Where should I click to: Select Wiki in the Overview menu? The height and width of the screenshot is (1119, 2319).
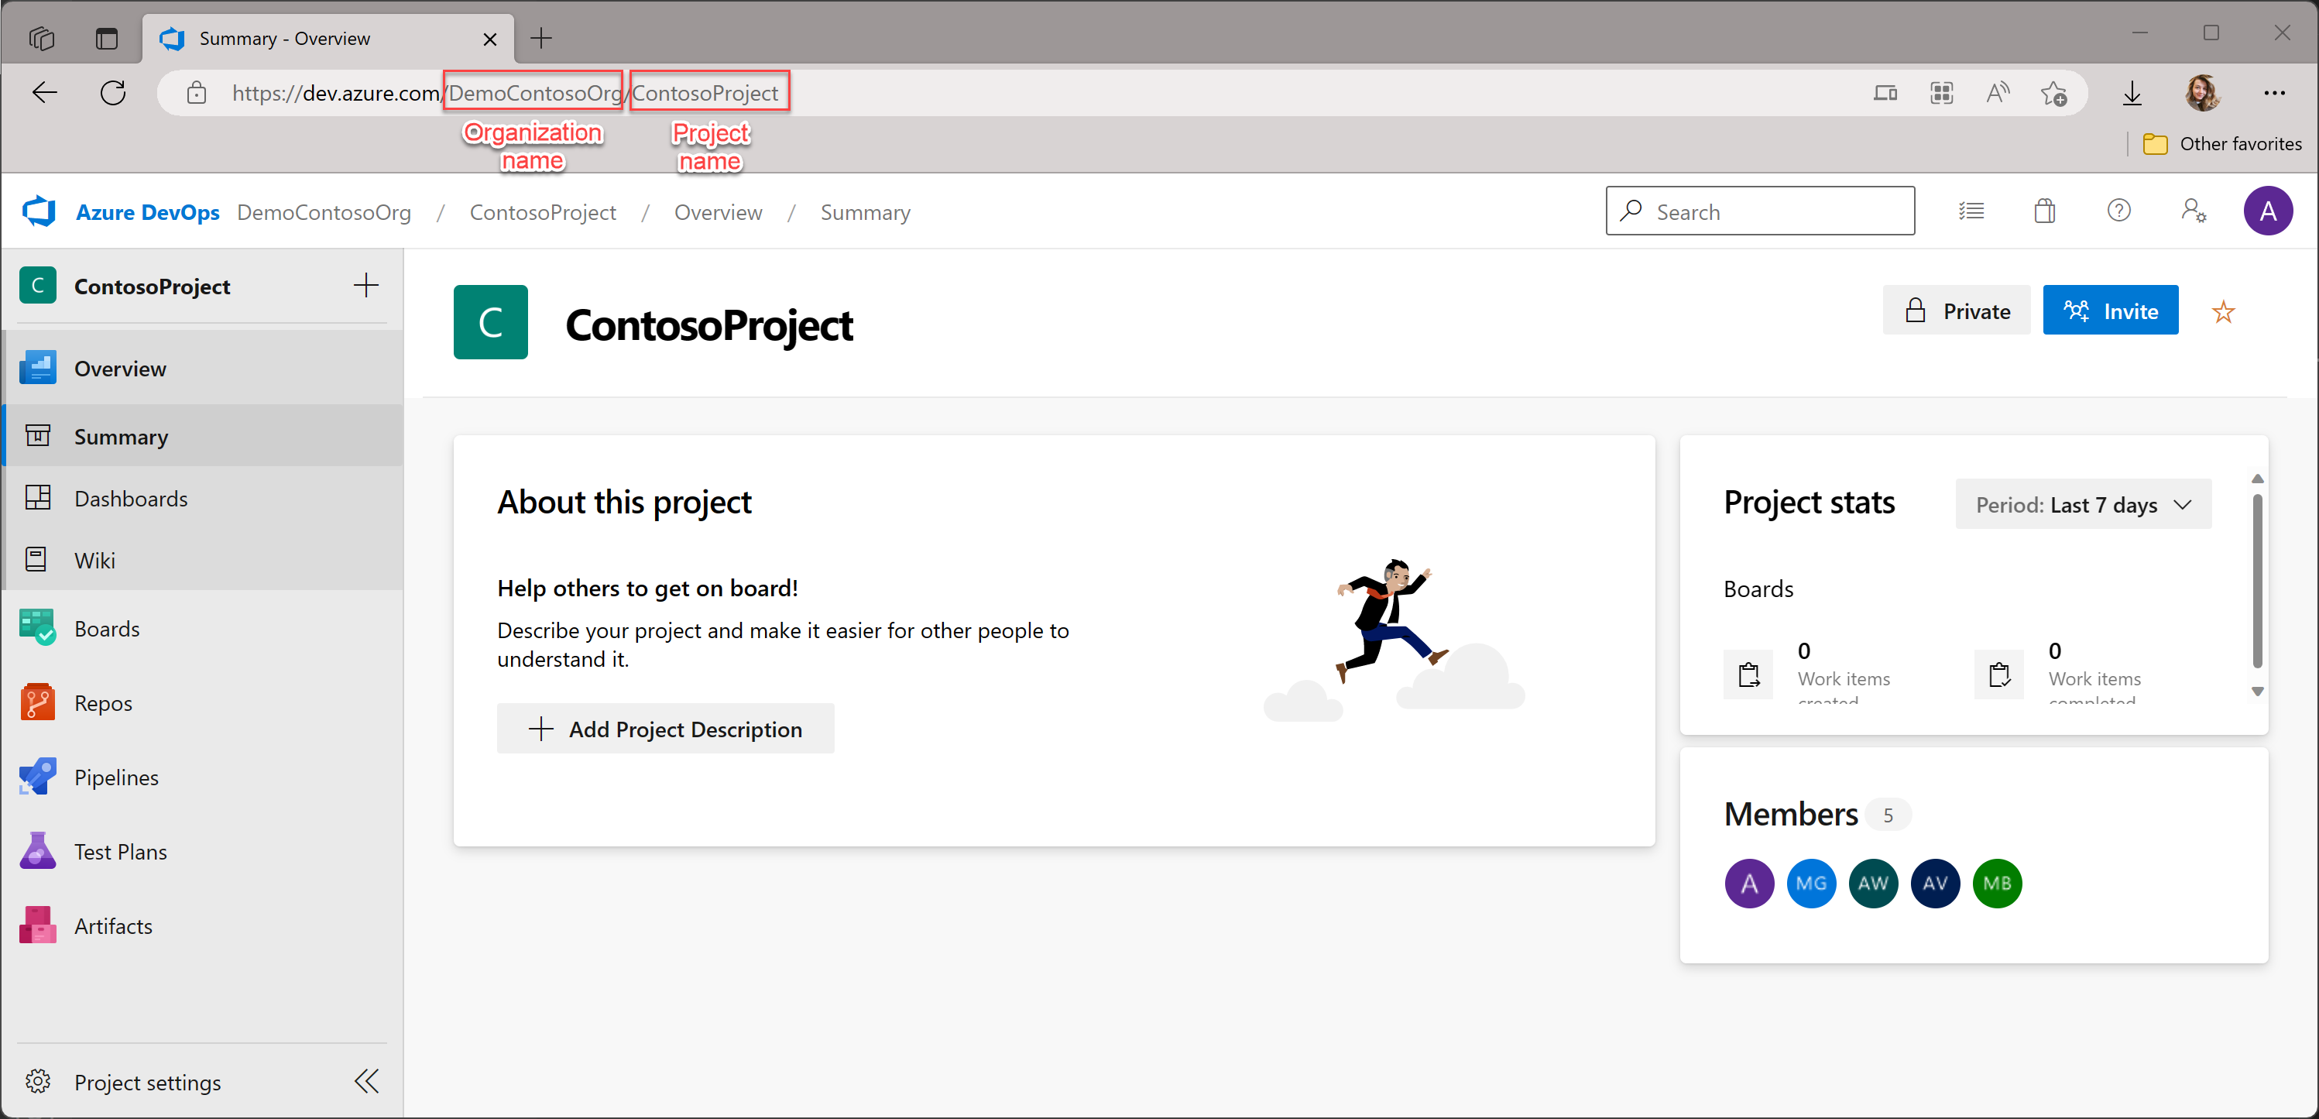pos(94,560)
